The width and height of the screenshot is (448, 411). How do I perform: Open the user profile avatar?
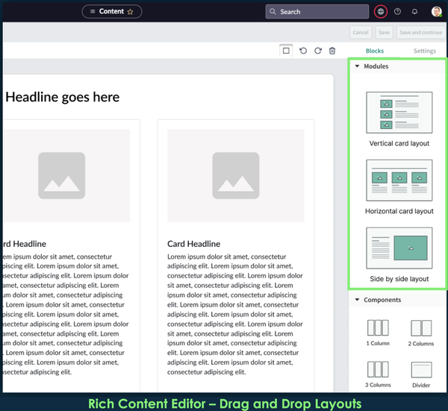click(436, 11)
